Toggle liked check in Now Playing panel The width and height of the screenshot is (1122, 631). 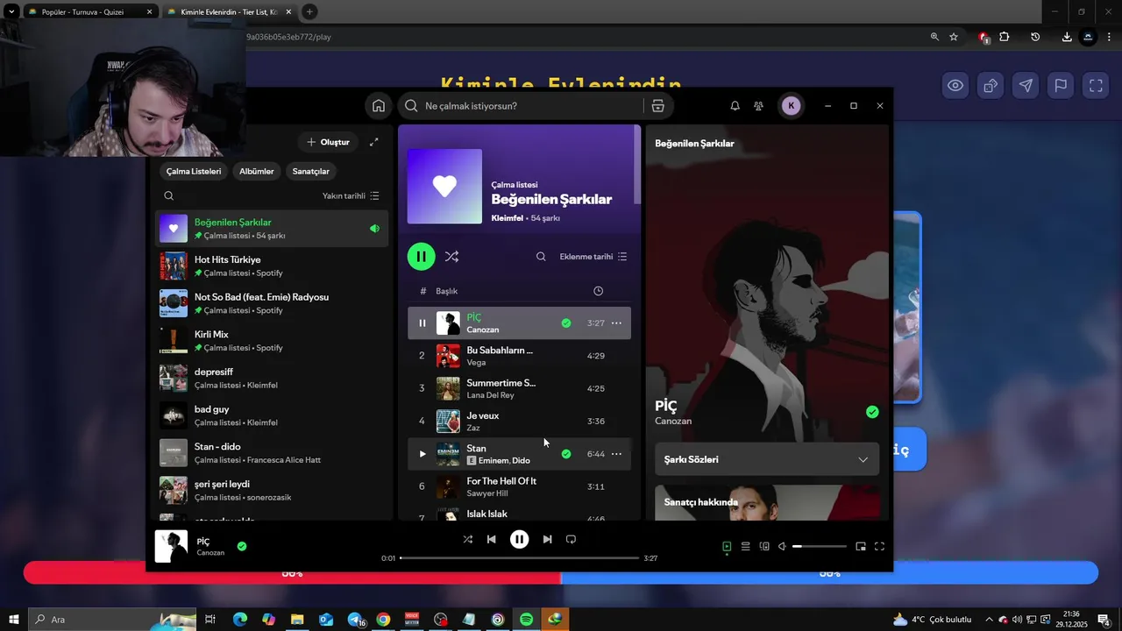pyautogui.click(x=872, y=412)
